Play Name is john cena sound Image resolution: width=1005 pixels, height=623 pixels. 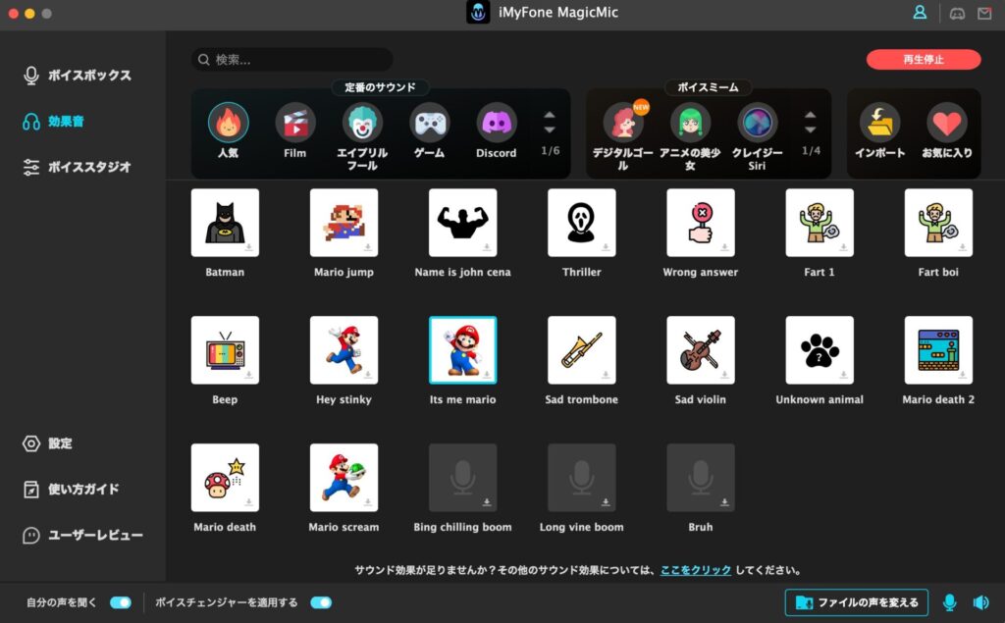pyautogui.click(x=463, y=223)
